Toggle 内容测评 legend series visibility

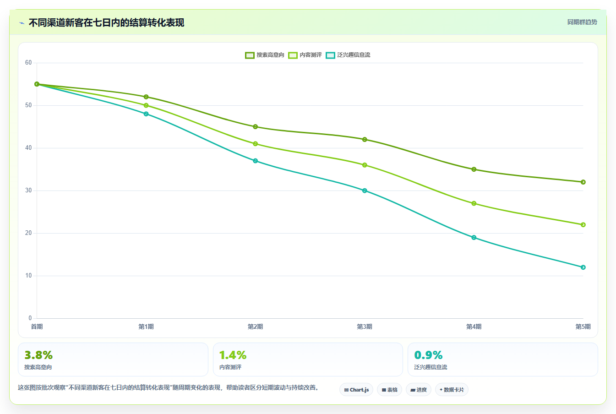pos(305,55)
